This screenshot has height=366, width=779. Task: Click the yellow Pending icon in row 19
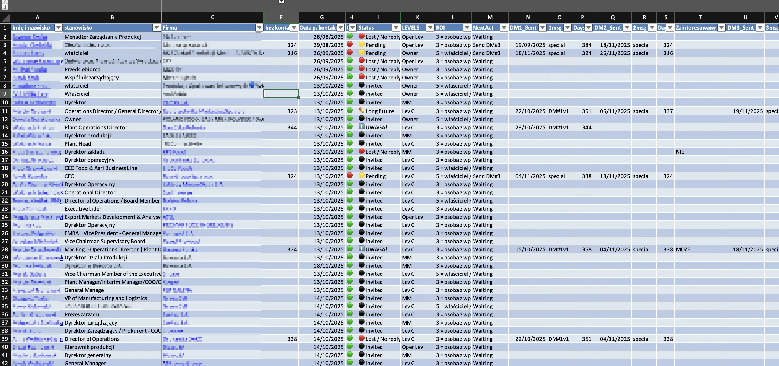pyautogui.click(x=361, y=175)
